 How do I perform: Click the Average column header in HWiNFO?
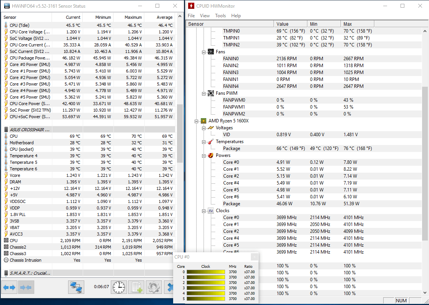click(x=160, y=17)
